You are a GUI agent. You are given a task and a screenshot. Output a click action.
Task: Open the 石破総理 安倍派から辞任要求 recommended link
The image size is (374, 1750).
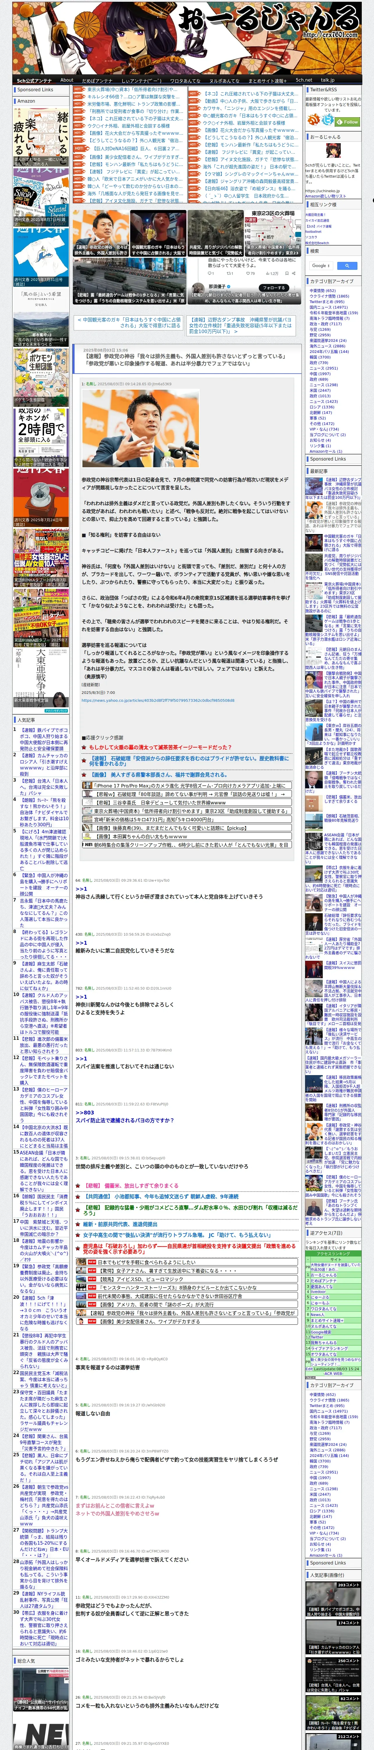[189, 761]
